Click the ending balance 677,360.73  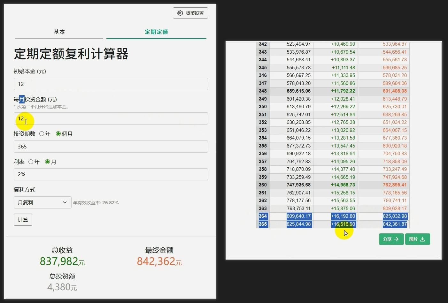pos(395,138)
